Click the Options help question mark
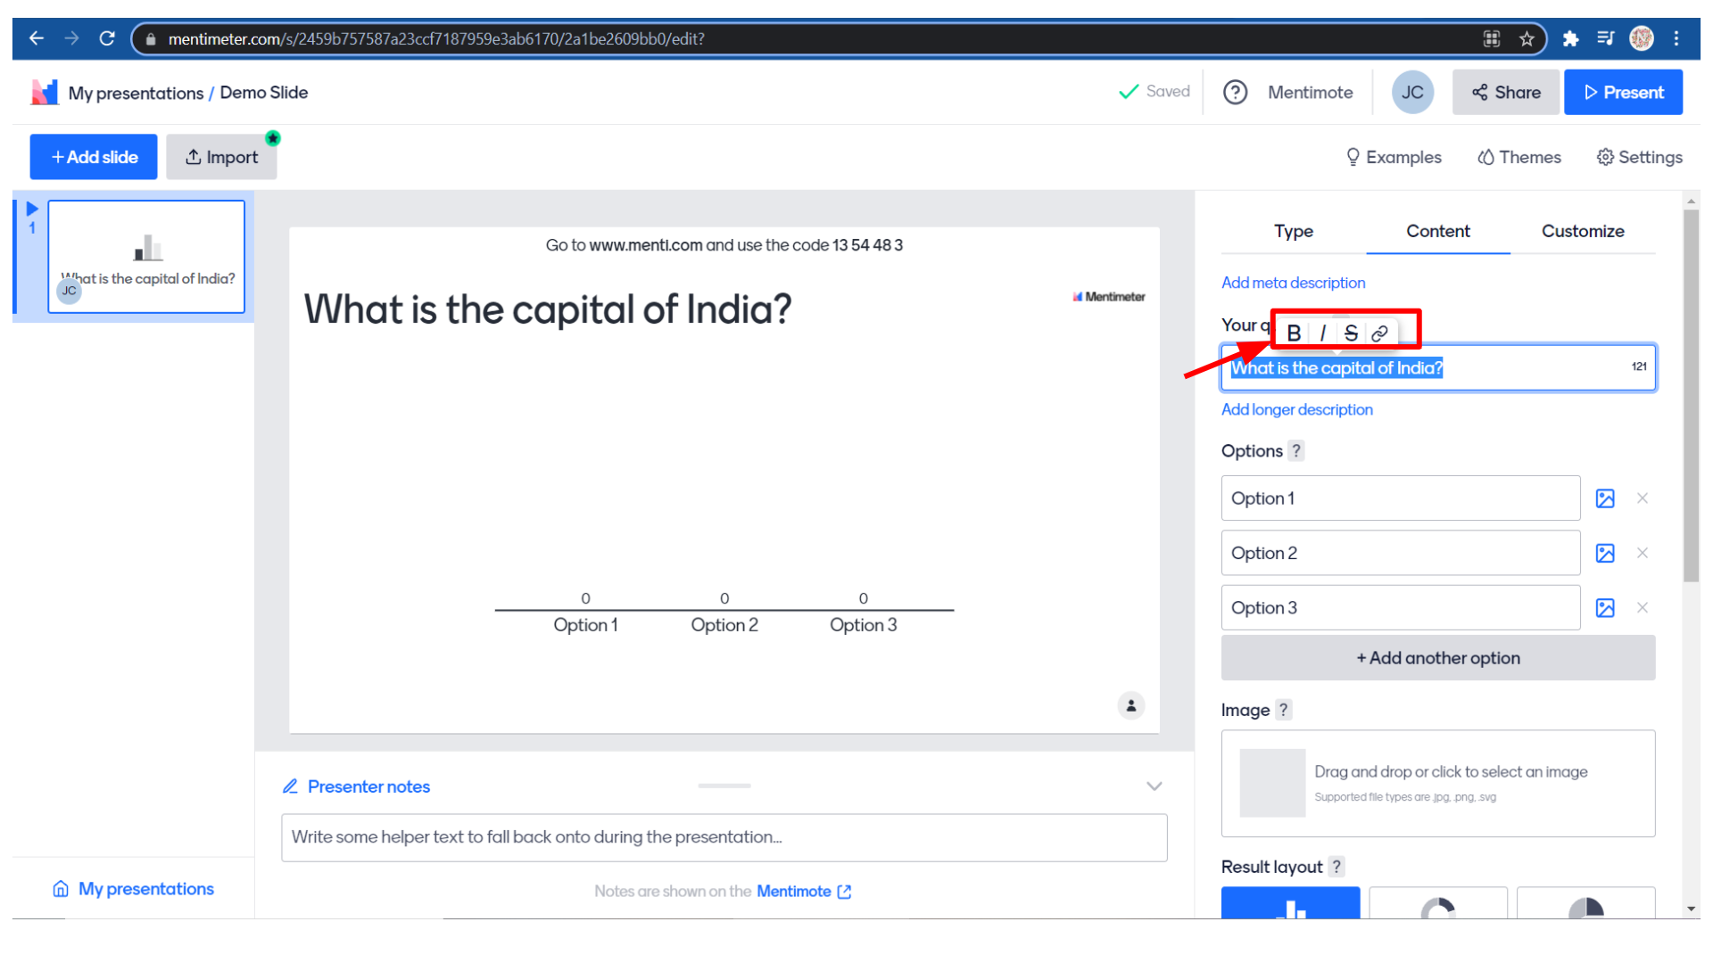Image resolution: width=1713 pixels, height=963 pixels. 1296,451
